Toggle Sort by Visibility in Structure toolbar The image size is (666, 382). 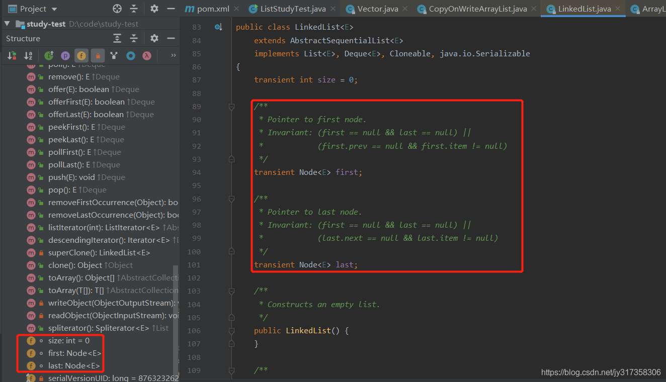(x=12, y=56)
